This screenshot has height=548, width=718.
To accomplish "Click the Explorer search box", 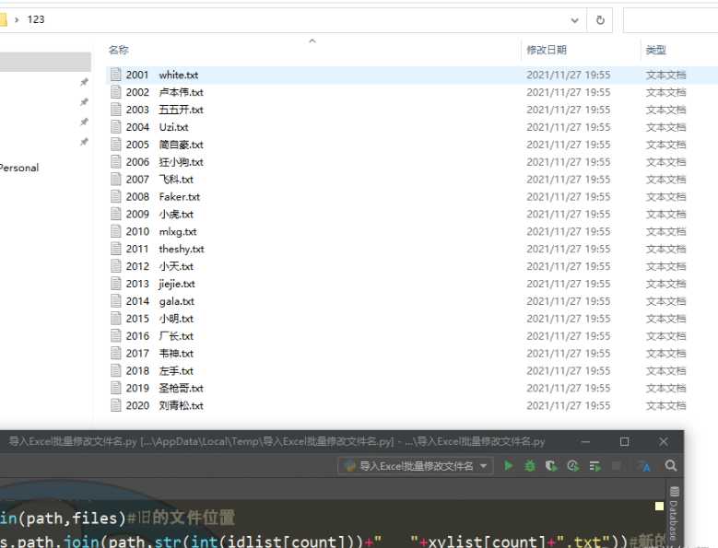I will click(x=670, y=20).
